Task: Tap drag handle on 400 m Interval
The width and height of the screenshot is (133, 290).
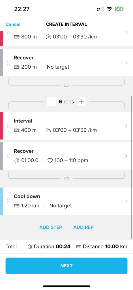Action: (x=8, y=126)
